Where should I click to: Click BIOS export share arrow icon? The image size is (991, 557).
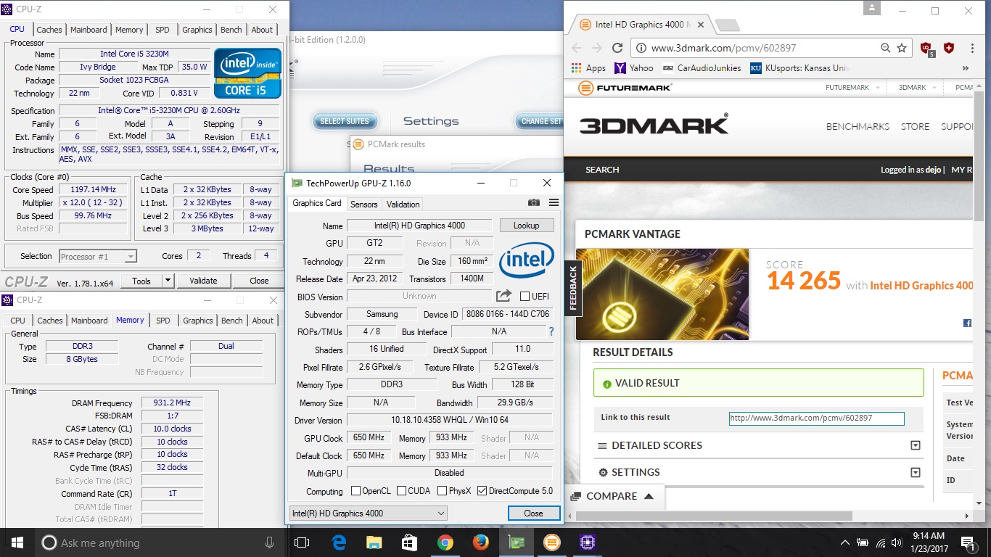[503, 296]
